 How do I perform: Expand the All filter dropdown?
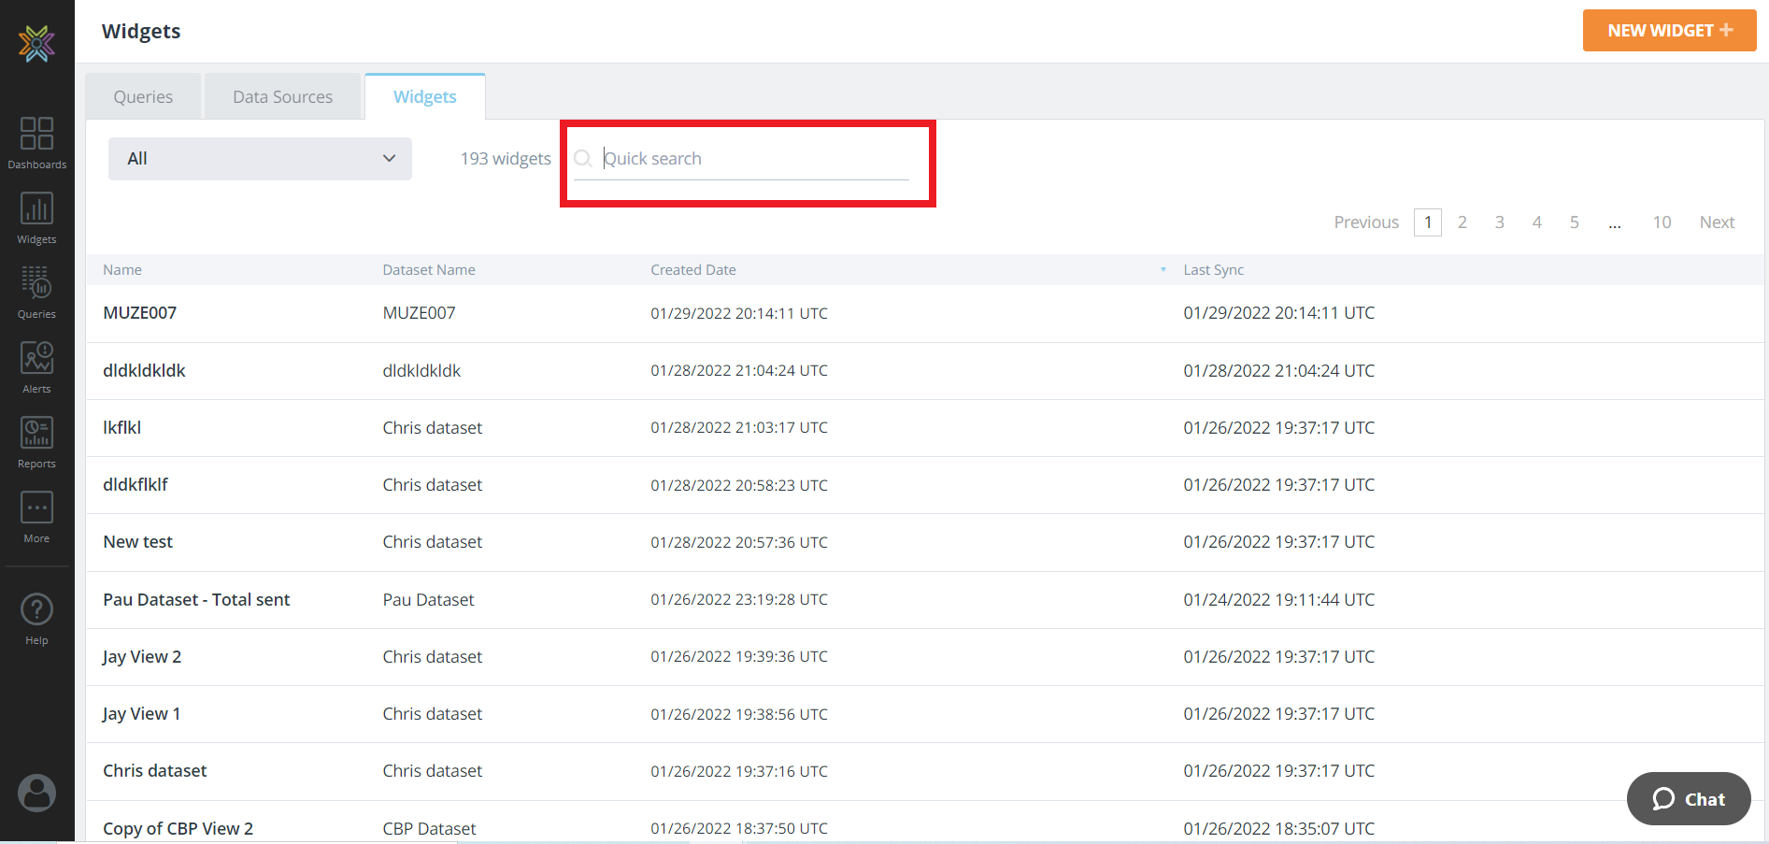260,159
